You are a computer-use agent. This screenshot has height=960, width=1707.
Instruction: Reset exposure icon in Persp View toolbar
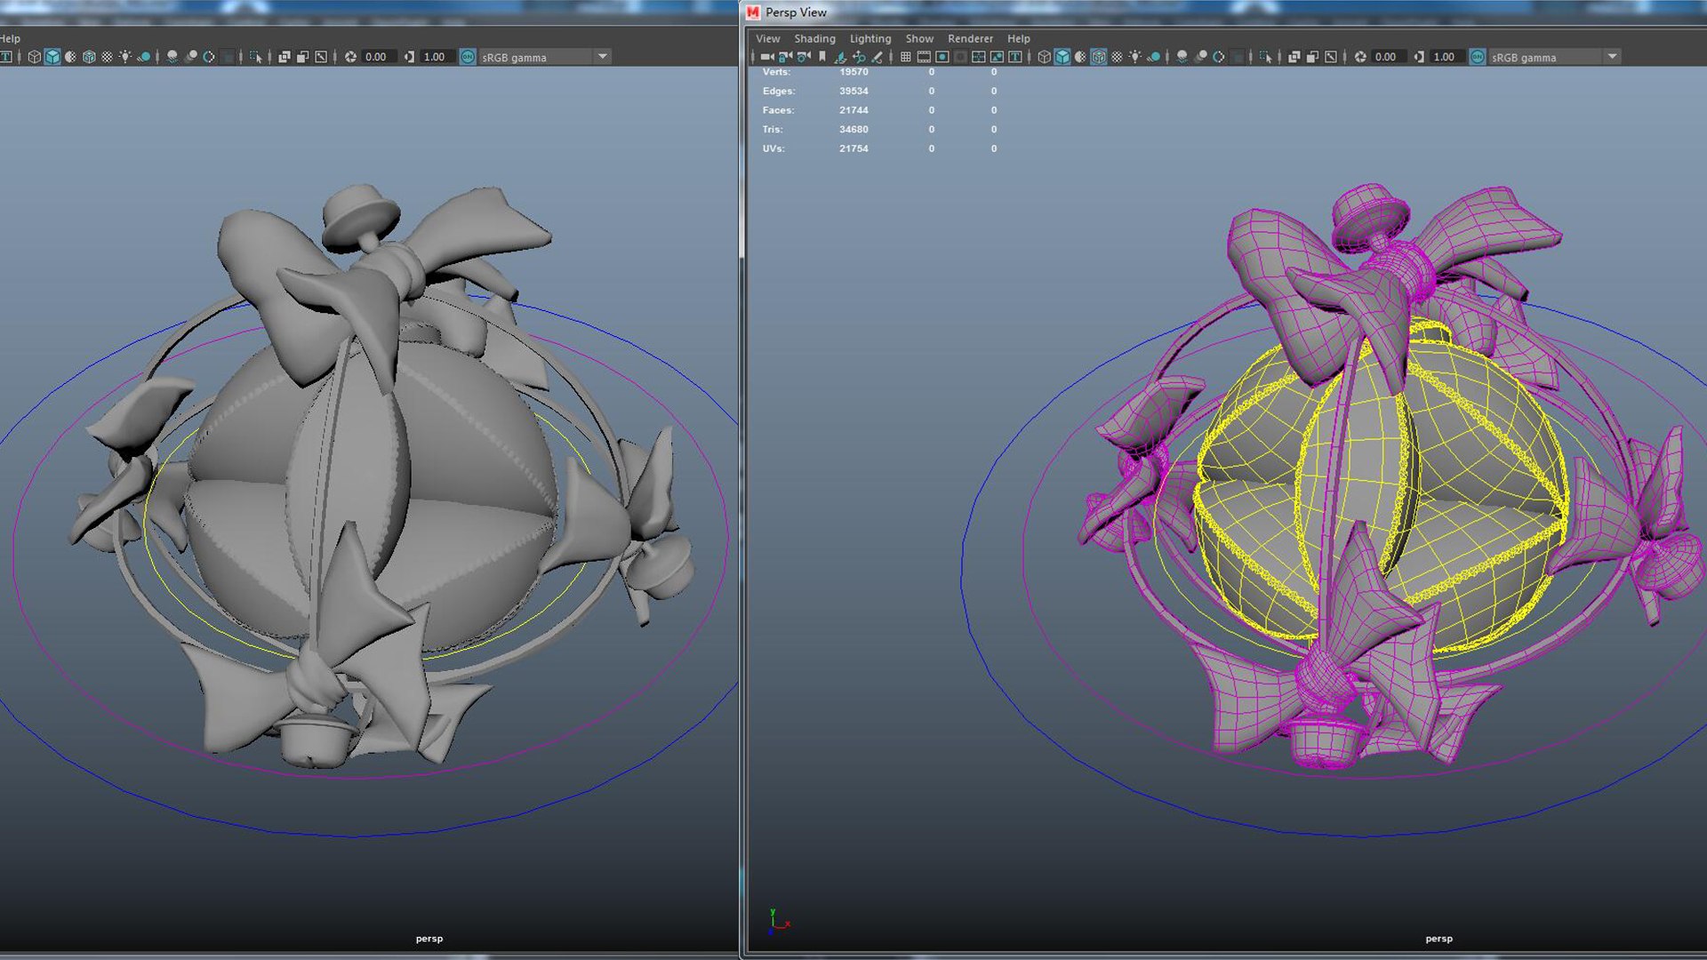1360,57
